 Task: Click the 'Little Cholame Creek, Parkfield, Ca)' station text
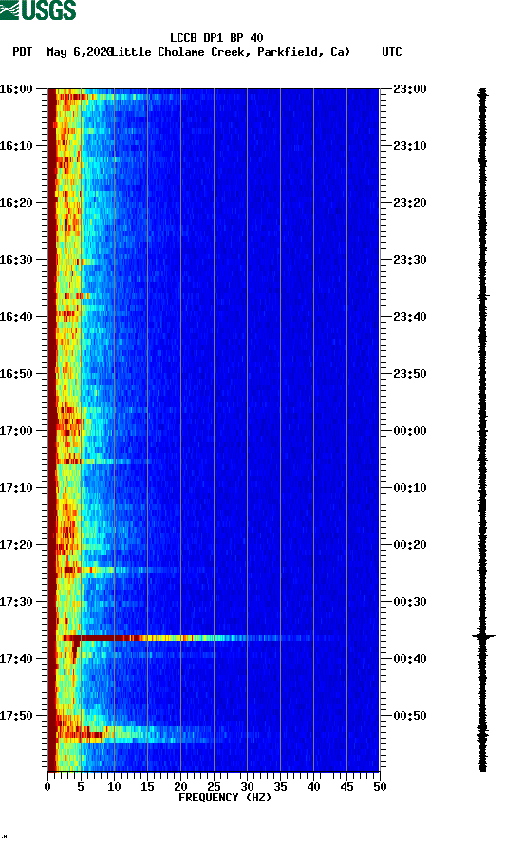231,52
